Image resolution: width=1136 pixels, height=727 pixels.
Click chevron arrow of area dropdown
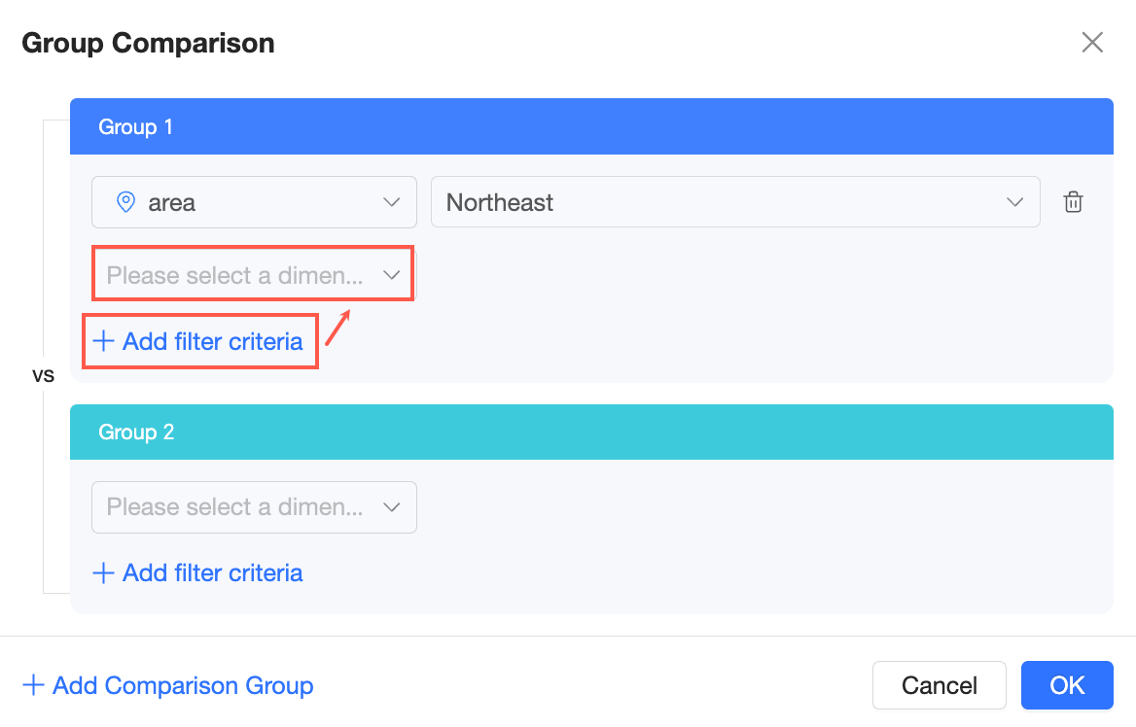click(391, 202)
